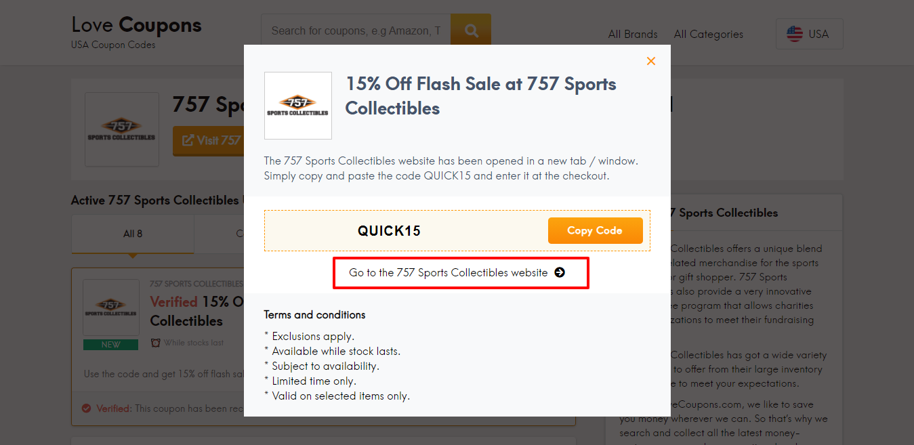Click the 757 Sports Collectibles logo in the popup

(x=297, y=106)
